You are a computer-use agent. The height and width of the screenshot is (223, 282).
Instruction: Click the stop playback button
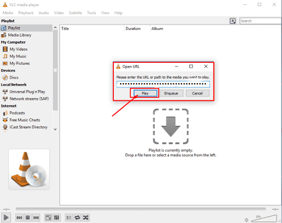(x=28, y=218)
